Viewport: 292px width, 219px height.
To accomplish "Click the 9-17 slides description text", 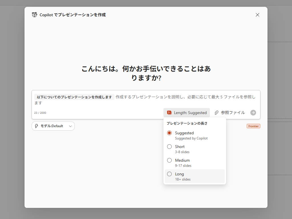I will pyautogui.click(x=183, y=166).
